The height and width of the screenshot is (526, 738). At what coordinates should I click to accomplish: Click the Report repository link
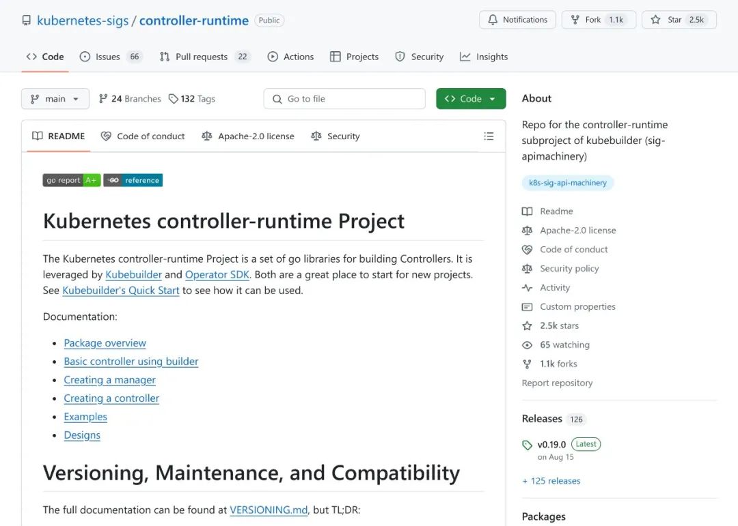[558, 383]
